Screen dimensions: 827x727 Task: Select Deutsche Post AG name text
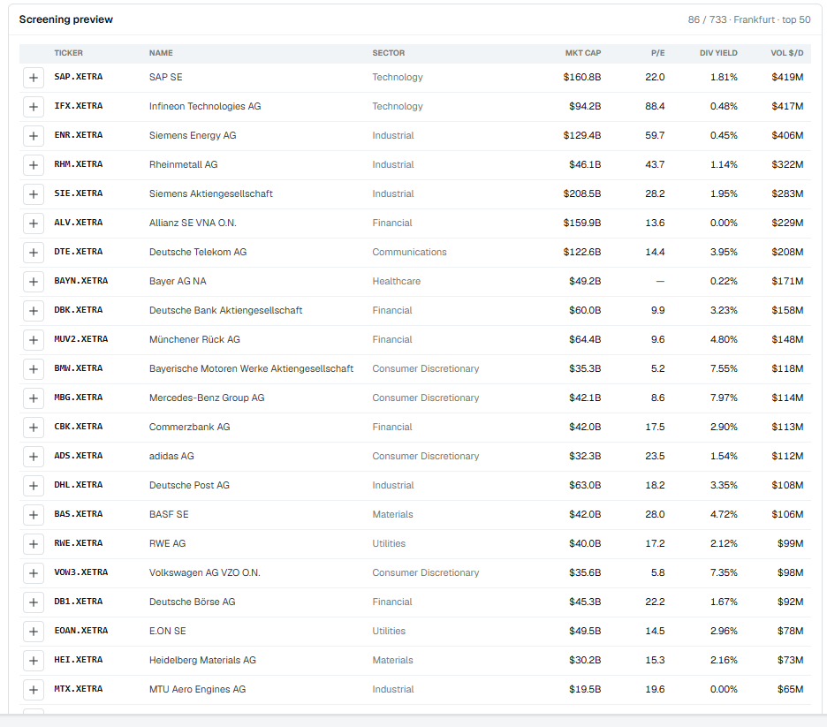(x=189, y=485)
